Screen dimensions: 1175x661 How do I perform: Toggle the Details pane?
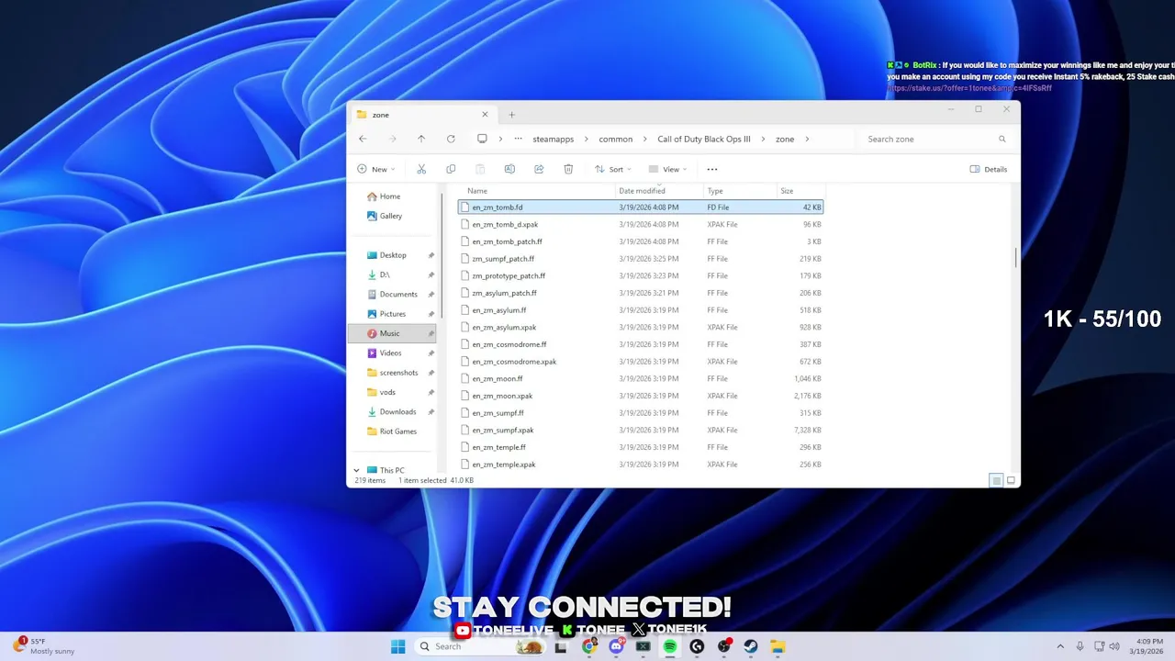[x=989, y=169]
